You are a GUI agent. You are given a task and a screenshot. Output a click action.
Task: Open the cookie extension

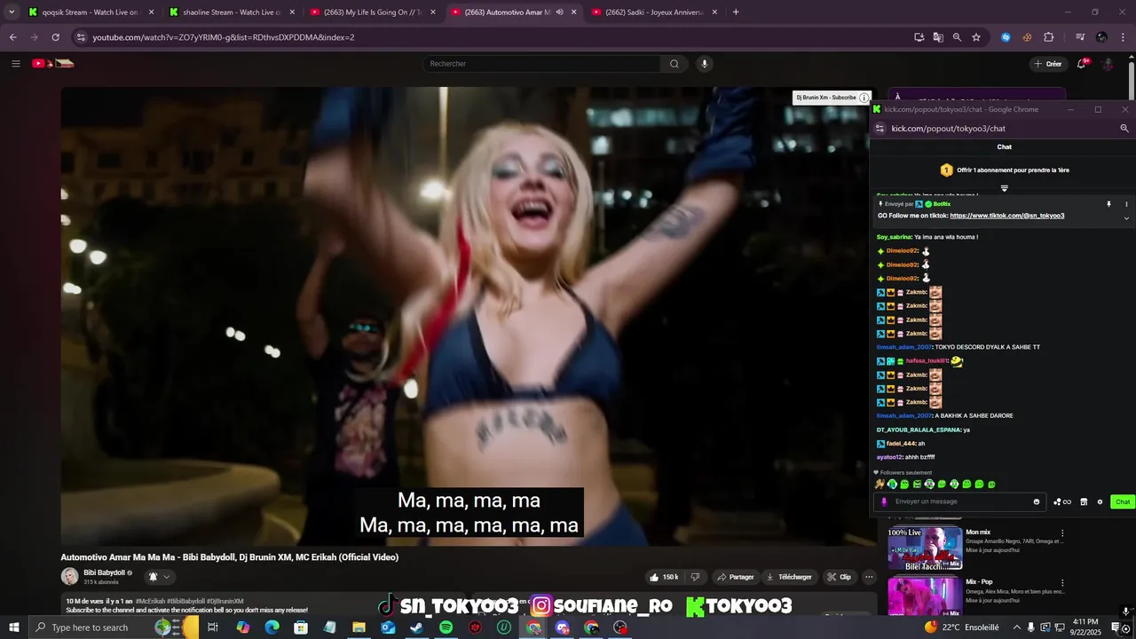coord(1027,37)
